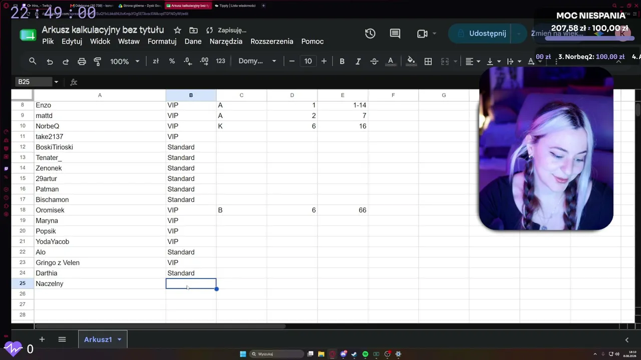This screenshot has width=641, height=360.
Task: Toggle bold formatting
Action: point(342,61)
